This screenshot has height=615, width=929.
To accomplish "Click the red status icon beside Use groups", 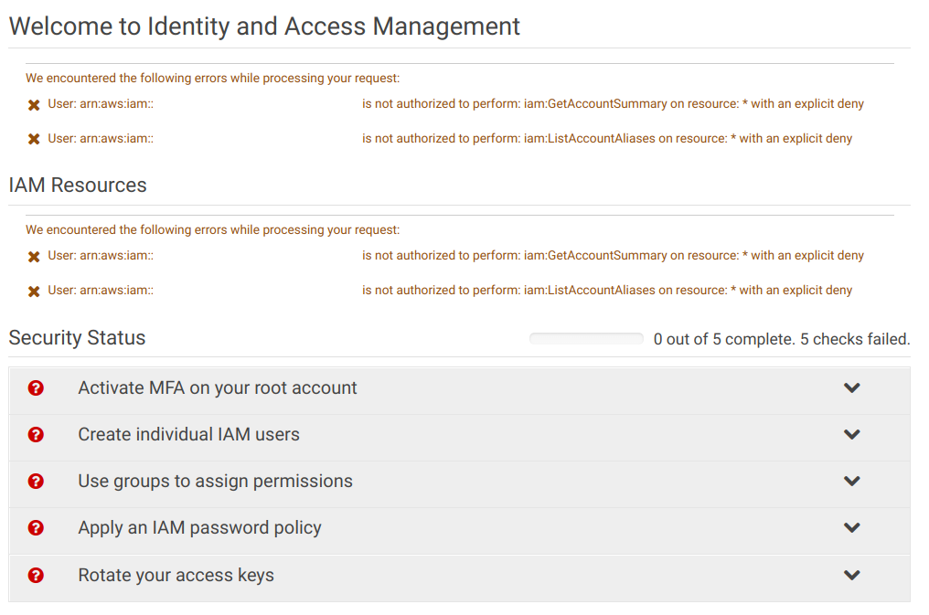I will click(36, 481).
